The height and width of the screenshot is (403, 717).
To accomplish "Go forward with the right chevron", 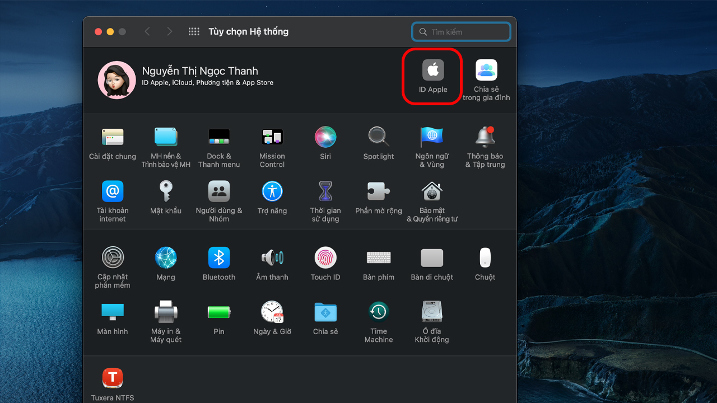I will pos(170,32).
